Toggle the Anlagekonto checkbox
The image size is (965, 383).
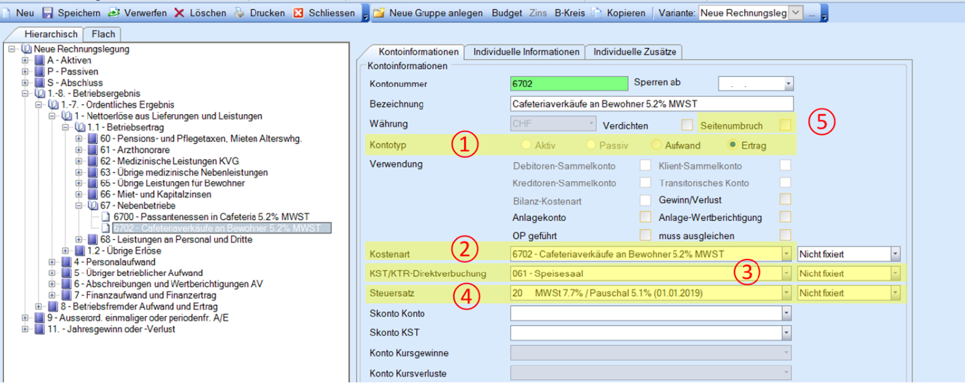coord(645,217)
